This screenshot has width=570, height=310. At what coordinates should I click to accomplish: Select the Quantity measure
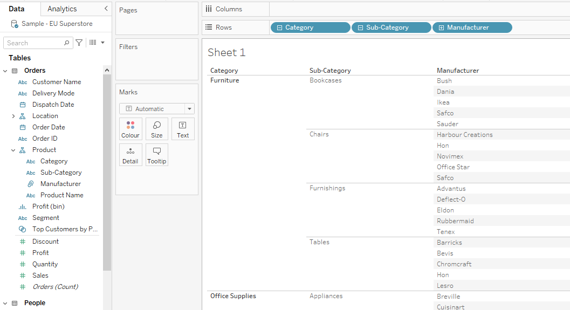pyautogui.click(x=45, y=264)
